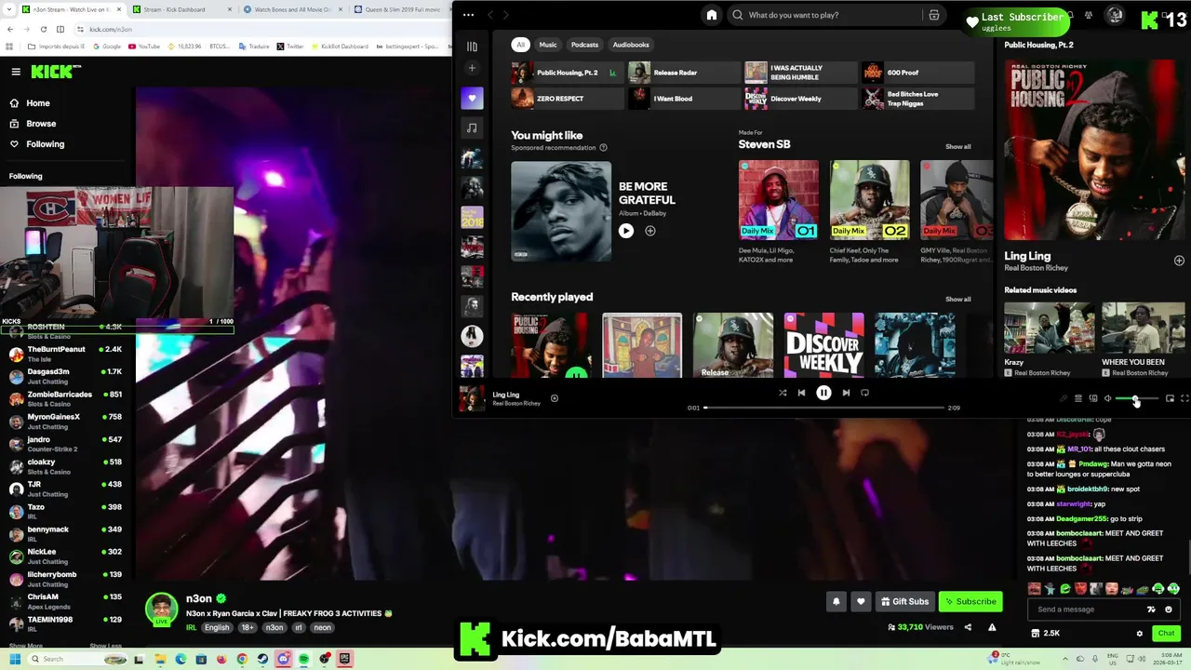Select the Audiobooks filter chip in Spotify
This screenshot has width=1191, height=670.
(x=631, y=45)
